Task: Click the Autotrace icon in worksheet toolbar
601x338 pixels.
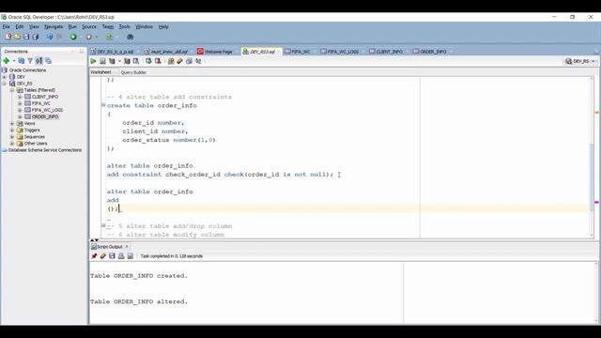Action: click(127, 61)
